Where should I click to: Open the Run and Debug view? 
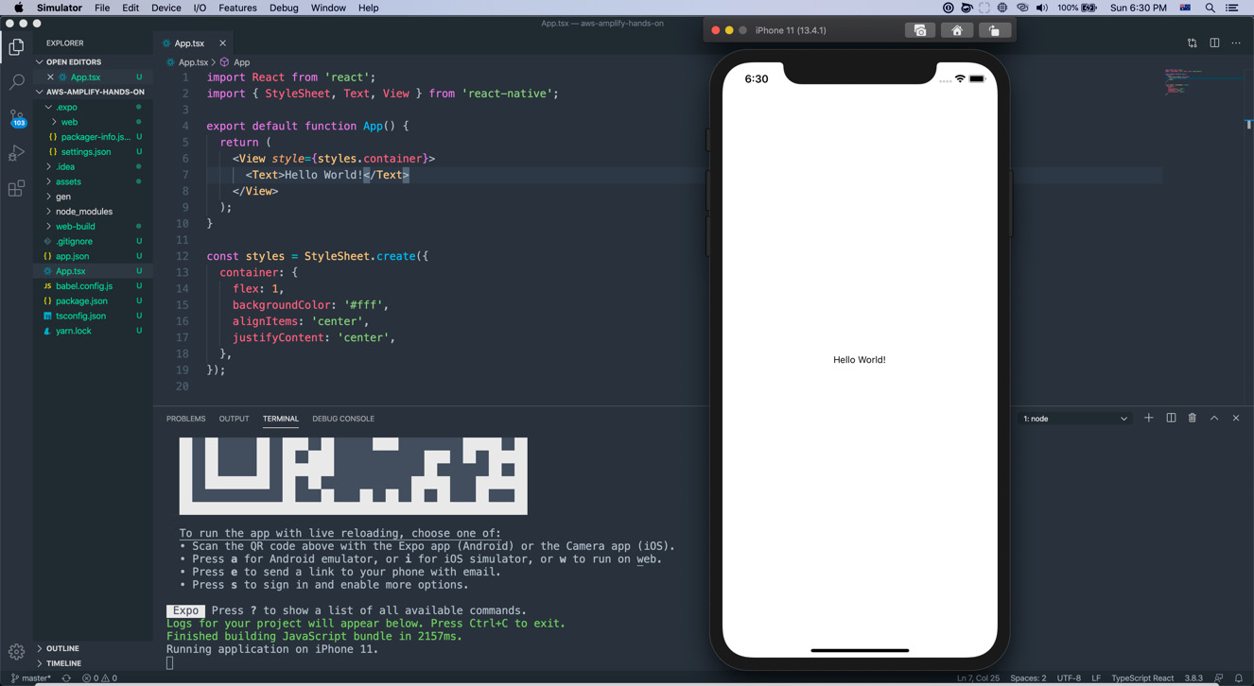click(16, 153)
